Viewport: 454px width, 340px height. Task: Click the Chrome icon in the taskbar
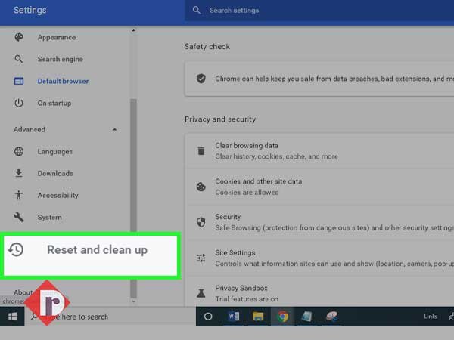coord(283,317)
